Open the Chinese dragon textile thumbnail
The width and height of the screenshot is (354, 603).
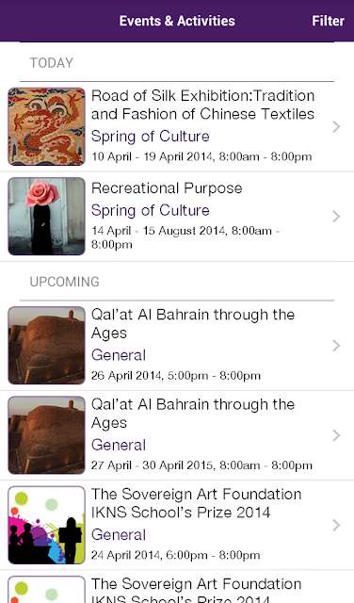(x=46, y=126)
